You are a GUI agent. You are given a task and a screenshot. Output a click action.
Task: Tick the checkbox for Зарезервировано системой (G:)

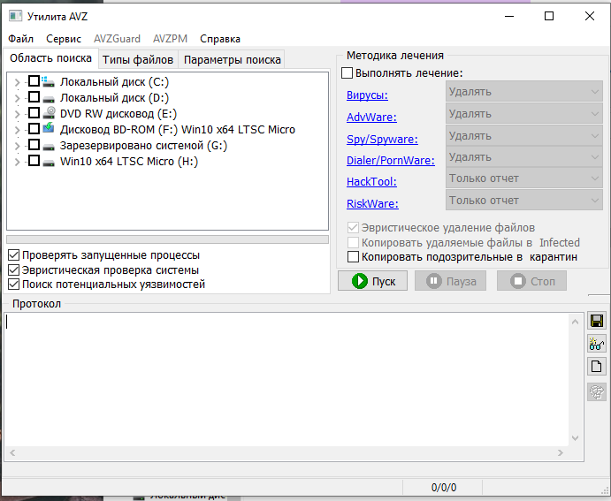pos(34,144)
